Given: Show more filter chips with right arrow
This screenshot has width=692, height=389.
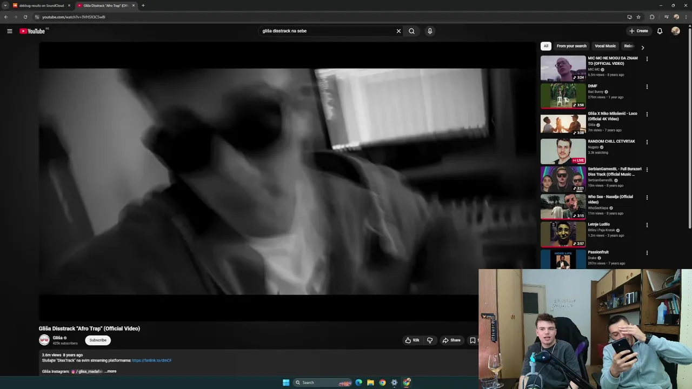Looking at the screenshot, I should pos(642,48).
